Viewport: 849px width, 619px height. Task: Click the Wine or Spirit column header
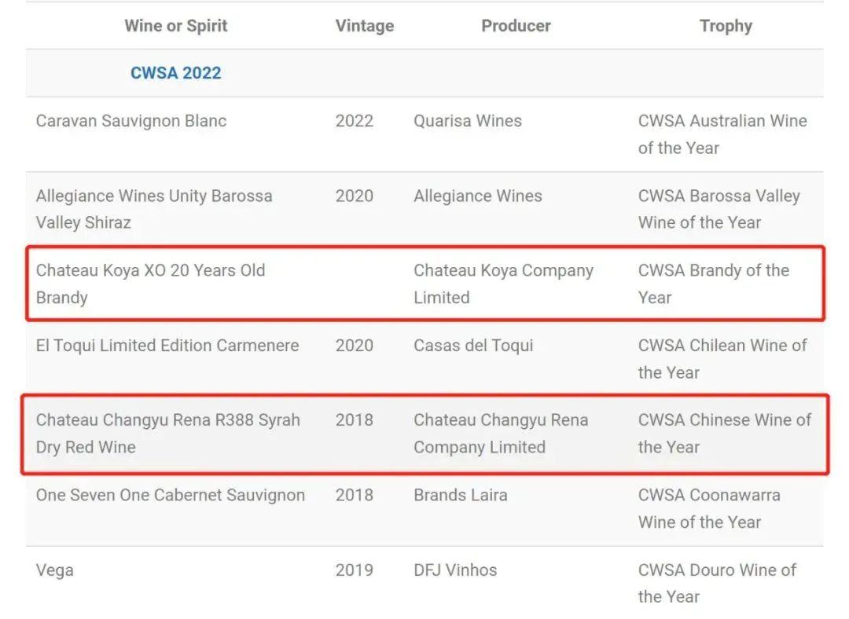tap(175, 26)
